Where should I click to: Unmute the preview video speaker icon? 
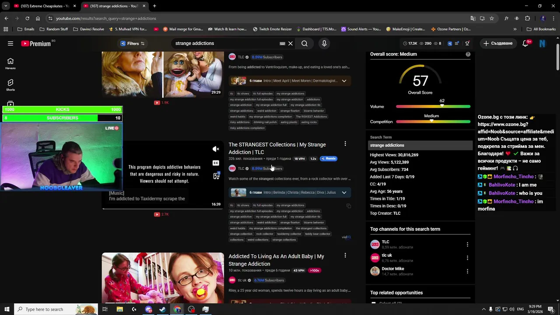216,149
